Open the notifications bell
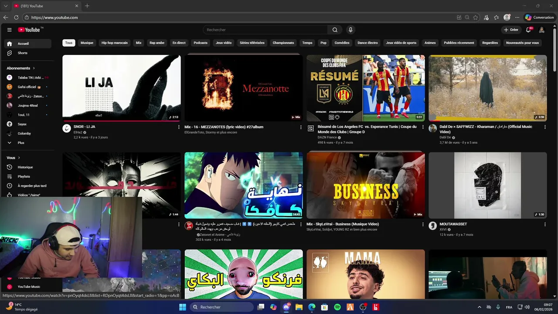Screen dimensions: 558x314 pos(528,30)
